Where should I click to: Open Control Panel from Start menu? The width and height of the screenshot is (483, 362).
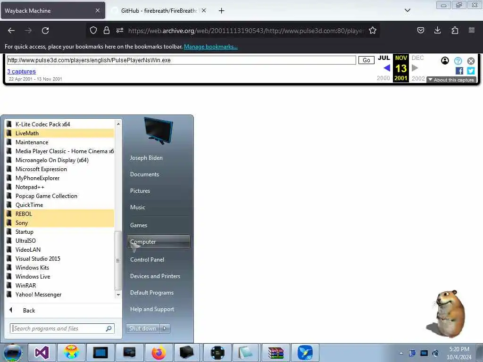(158, 260)
